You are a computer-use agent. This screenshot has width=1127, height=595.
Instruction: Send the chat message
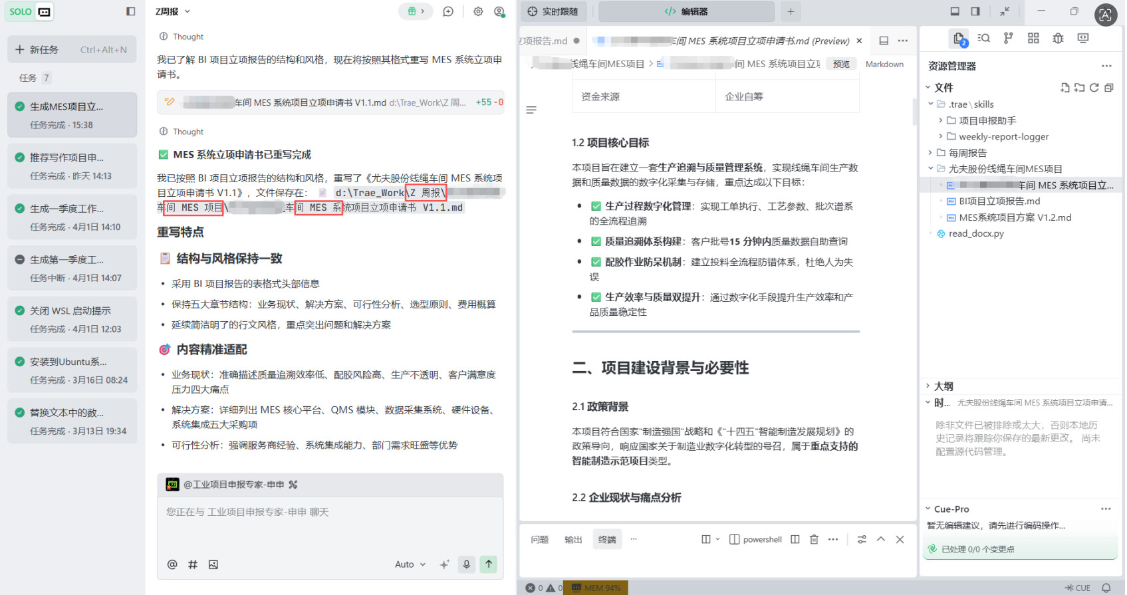(x=489, y=564)
